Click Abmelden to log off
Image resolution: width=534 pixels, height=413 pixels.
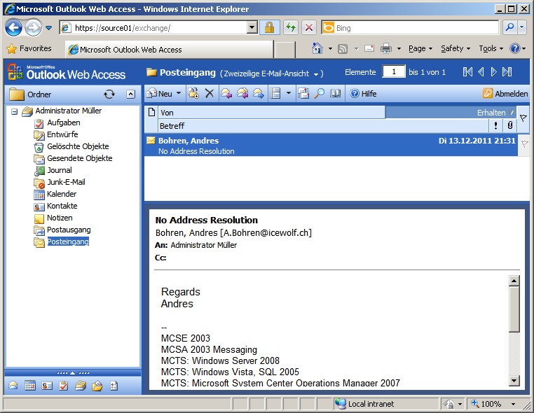[x=505, y=94]
